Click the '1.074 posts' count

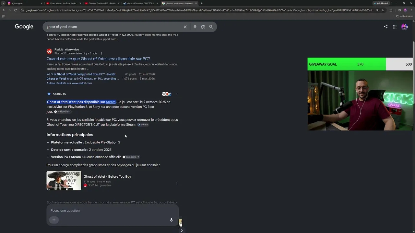pos(129,79)
